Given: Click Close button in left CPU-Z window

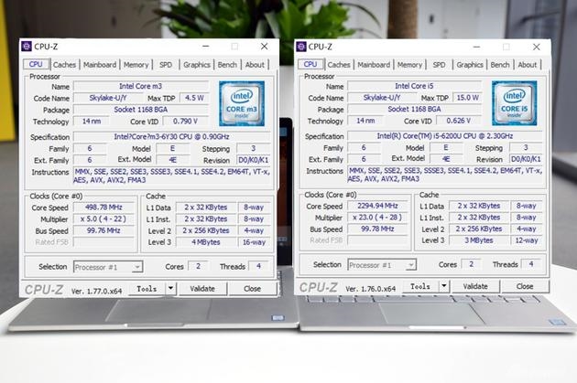Looking at the screenshot, I should [253, 289].
